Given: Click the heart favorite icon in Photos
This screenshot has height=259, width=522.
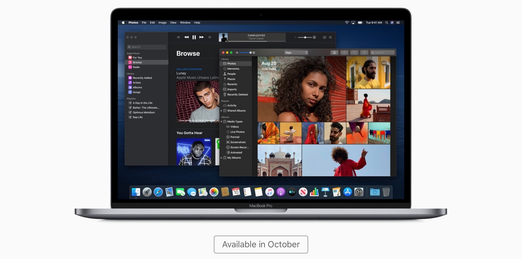Looking at the screenshot, I should point(354,52).
